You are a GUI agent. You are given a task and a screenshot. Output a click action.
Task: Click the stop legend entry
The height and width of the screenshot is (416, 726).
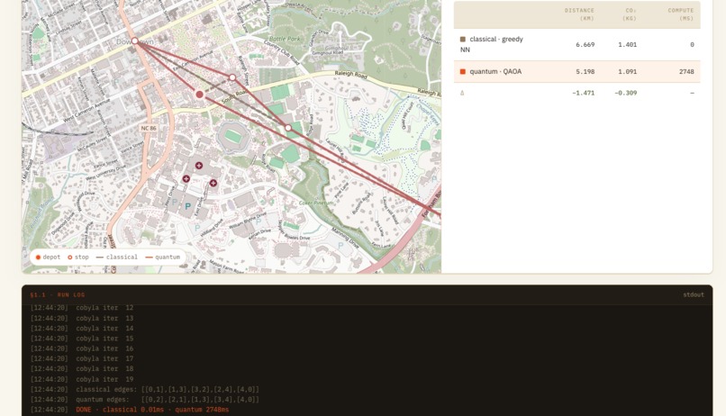78,258
